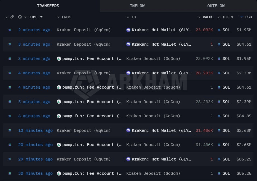
Task: Open the '29 minutes ago' transaction link
Action: 35,159
